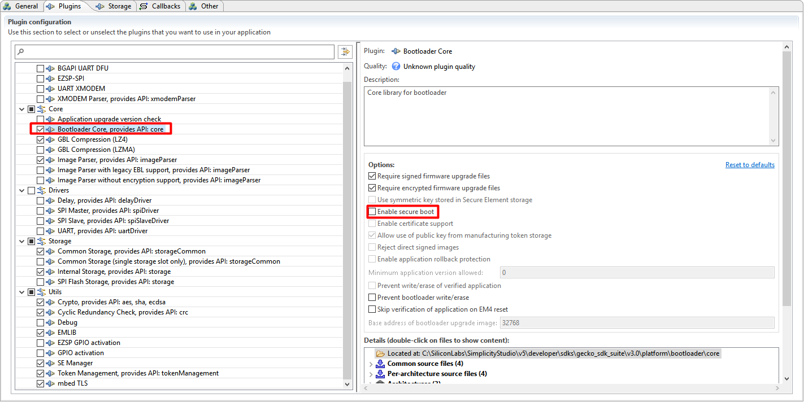Click the description box scroll-down arrow
This screenshot has width=804, height=402.
click(x=774, y=141)
